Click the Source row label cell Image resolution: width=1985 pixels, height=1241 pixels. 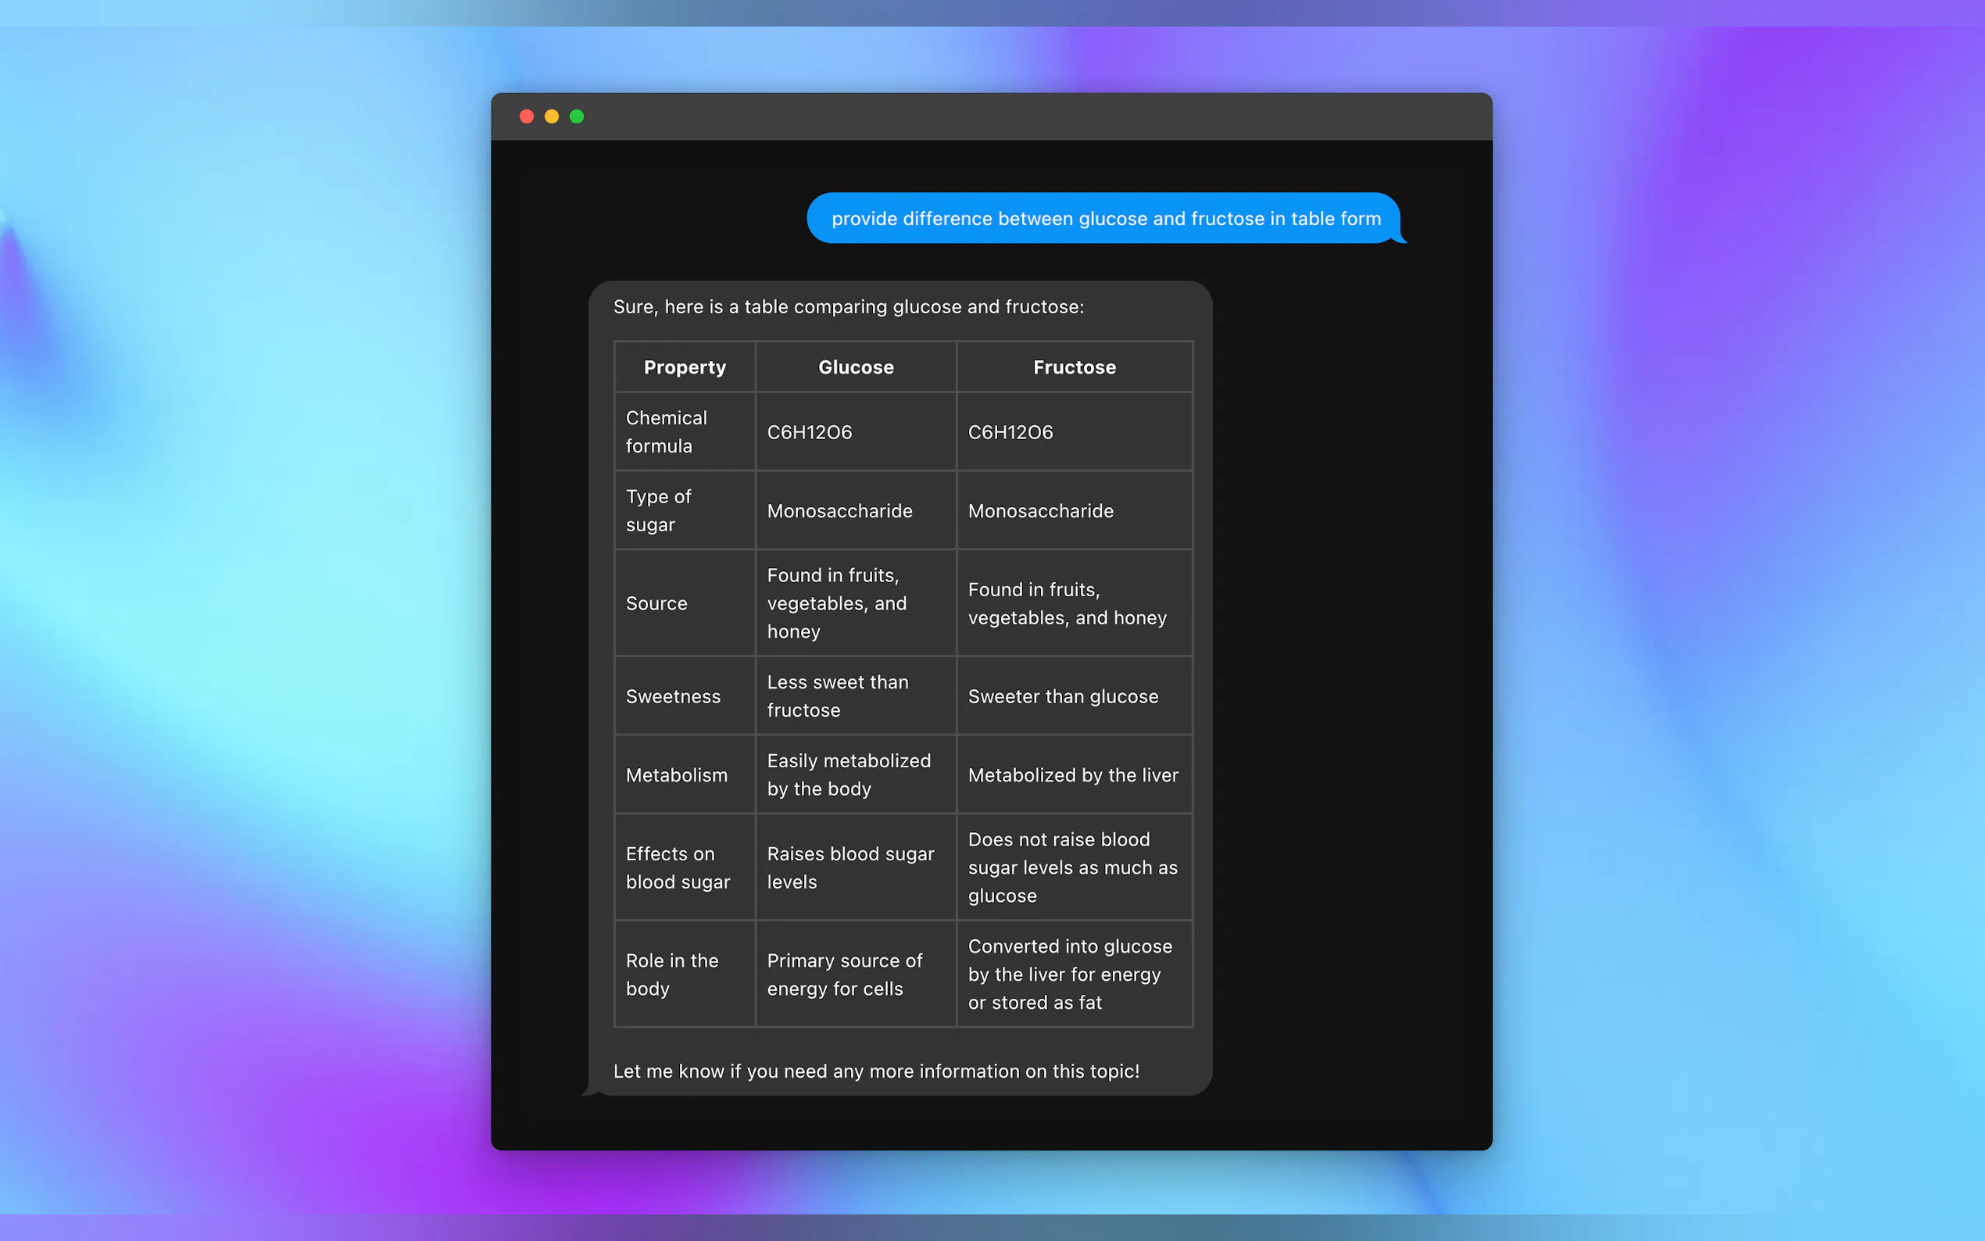point(656,603)
